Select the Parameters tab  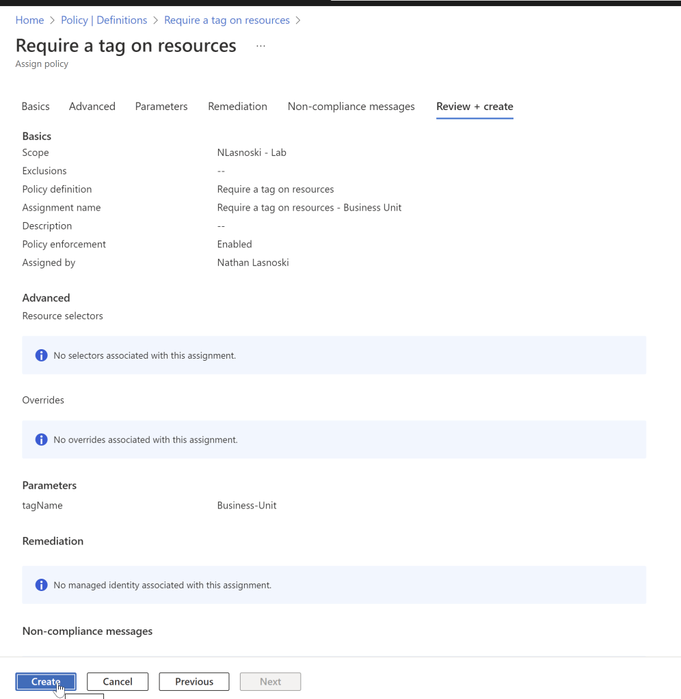click(161, 106)
